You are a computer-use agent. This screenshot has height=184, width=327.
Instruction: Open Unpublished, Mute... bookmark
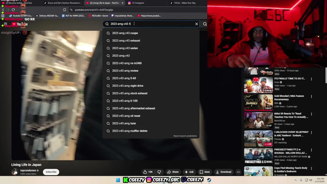coord(122,16)
